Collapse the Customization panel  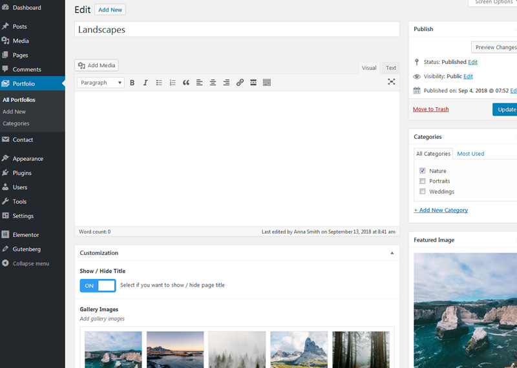coord(392,253)
